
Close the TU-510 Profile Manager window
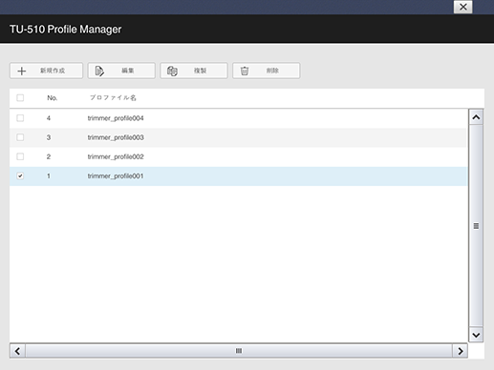coord(462,7)
